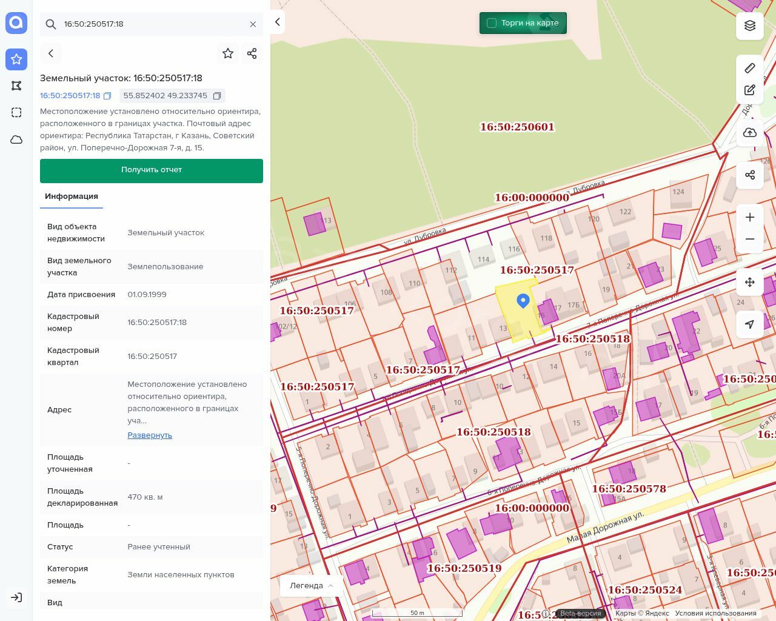The height and width of the screenshot is (621, 776).
Task: Click the draw/edit note tool icon
Action: (x=750, y=90)
